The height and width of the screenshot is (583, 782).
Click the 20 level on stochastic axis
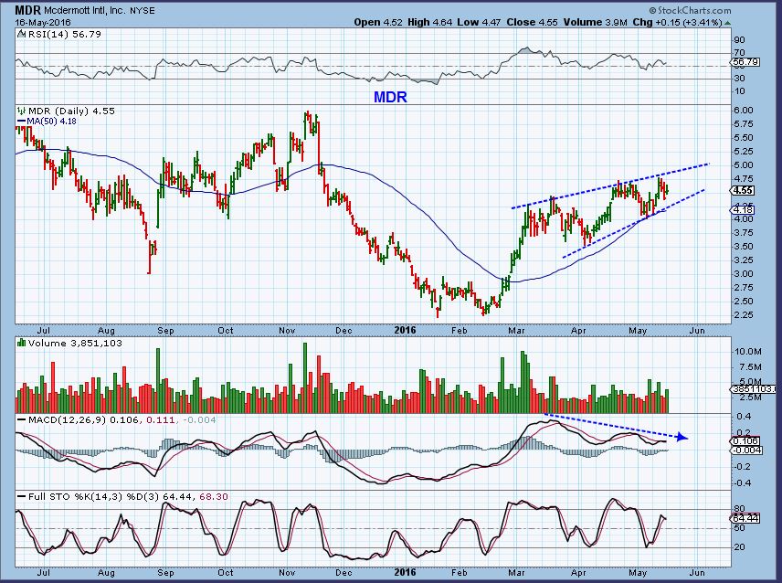[739, 547]
